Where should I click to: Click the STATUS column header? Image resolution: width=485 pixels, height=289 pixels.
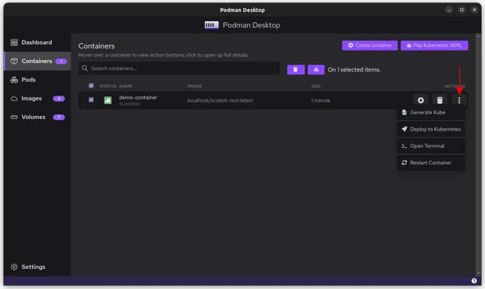coord(108,86)
